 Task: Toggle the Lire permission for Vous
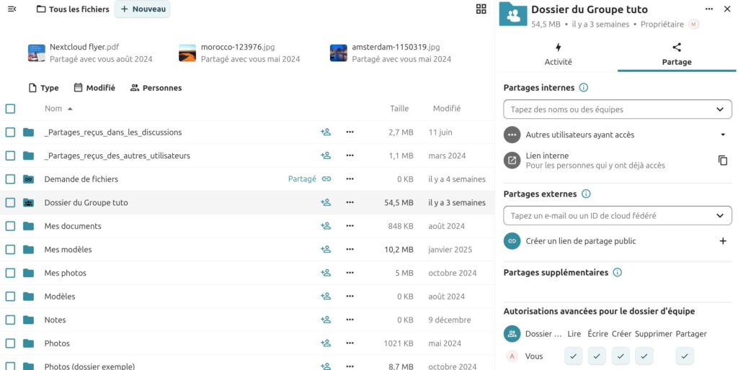coord(573,356)
